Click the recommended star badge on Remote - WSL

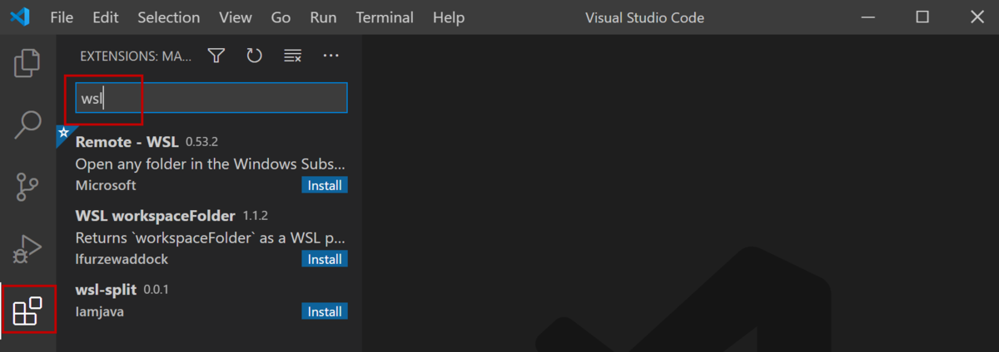(x=62, y=133)
